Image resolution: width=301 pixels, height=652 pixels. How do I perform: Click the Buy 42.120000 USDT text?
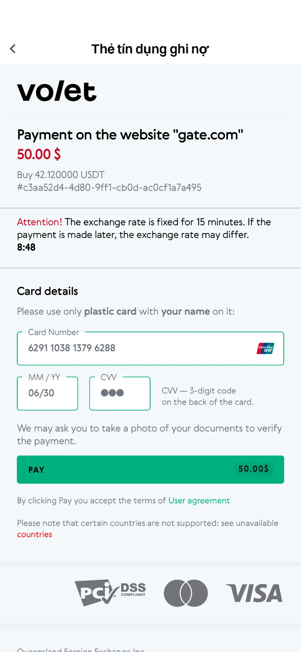click(x=61, y=175)
